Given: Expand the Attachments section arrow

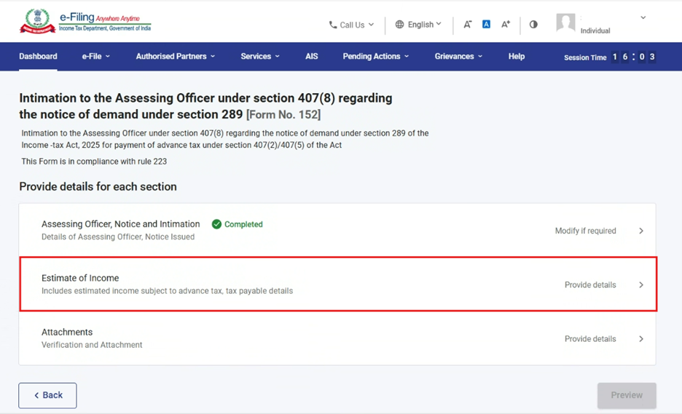Looking at the screenshot, I should coord(641,339).
